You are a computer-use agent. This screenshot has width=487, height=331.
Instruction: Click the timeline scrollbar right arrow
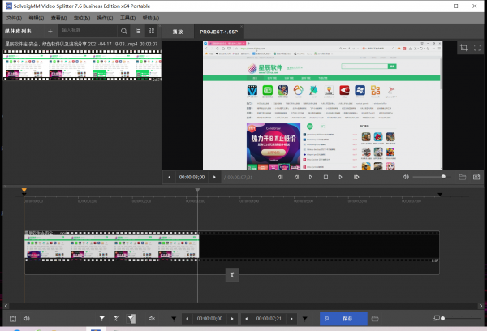481,306
